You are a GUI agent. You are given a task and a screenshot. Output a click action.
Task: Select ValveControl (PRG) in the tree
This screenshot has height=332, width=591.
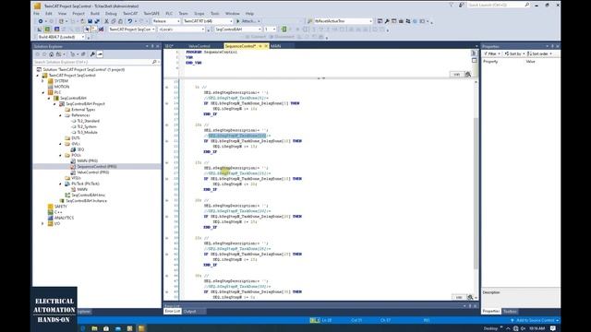tap(92, 172)
